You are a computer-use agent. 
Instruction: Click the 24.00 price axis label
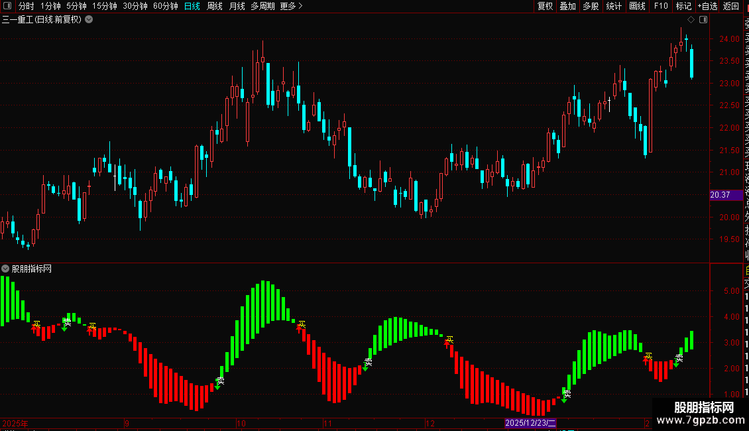click(729, 39)
